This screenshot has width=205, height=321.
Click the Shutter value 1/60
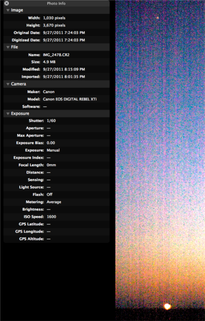coord(51,121)
